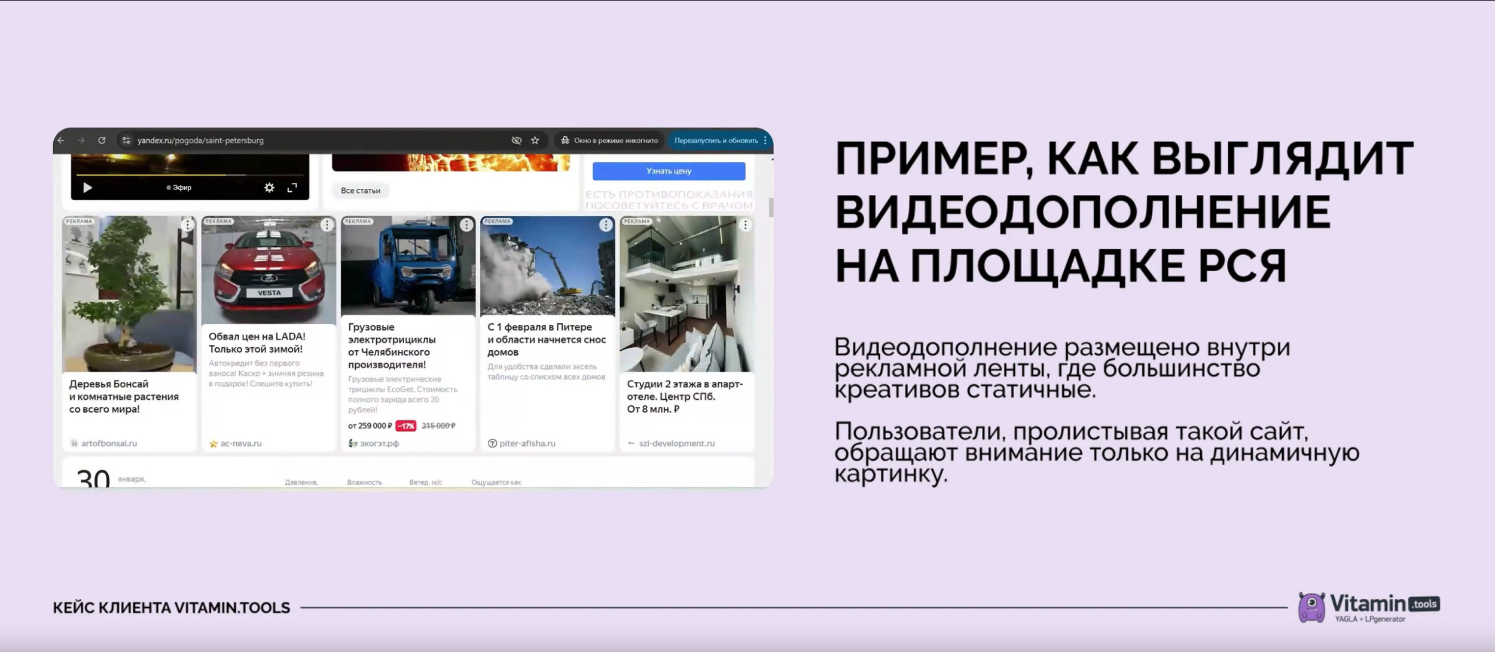Open artofbonsai.ru link

click(109, 443)
